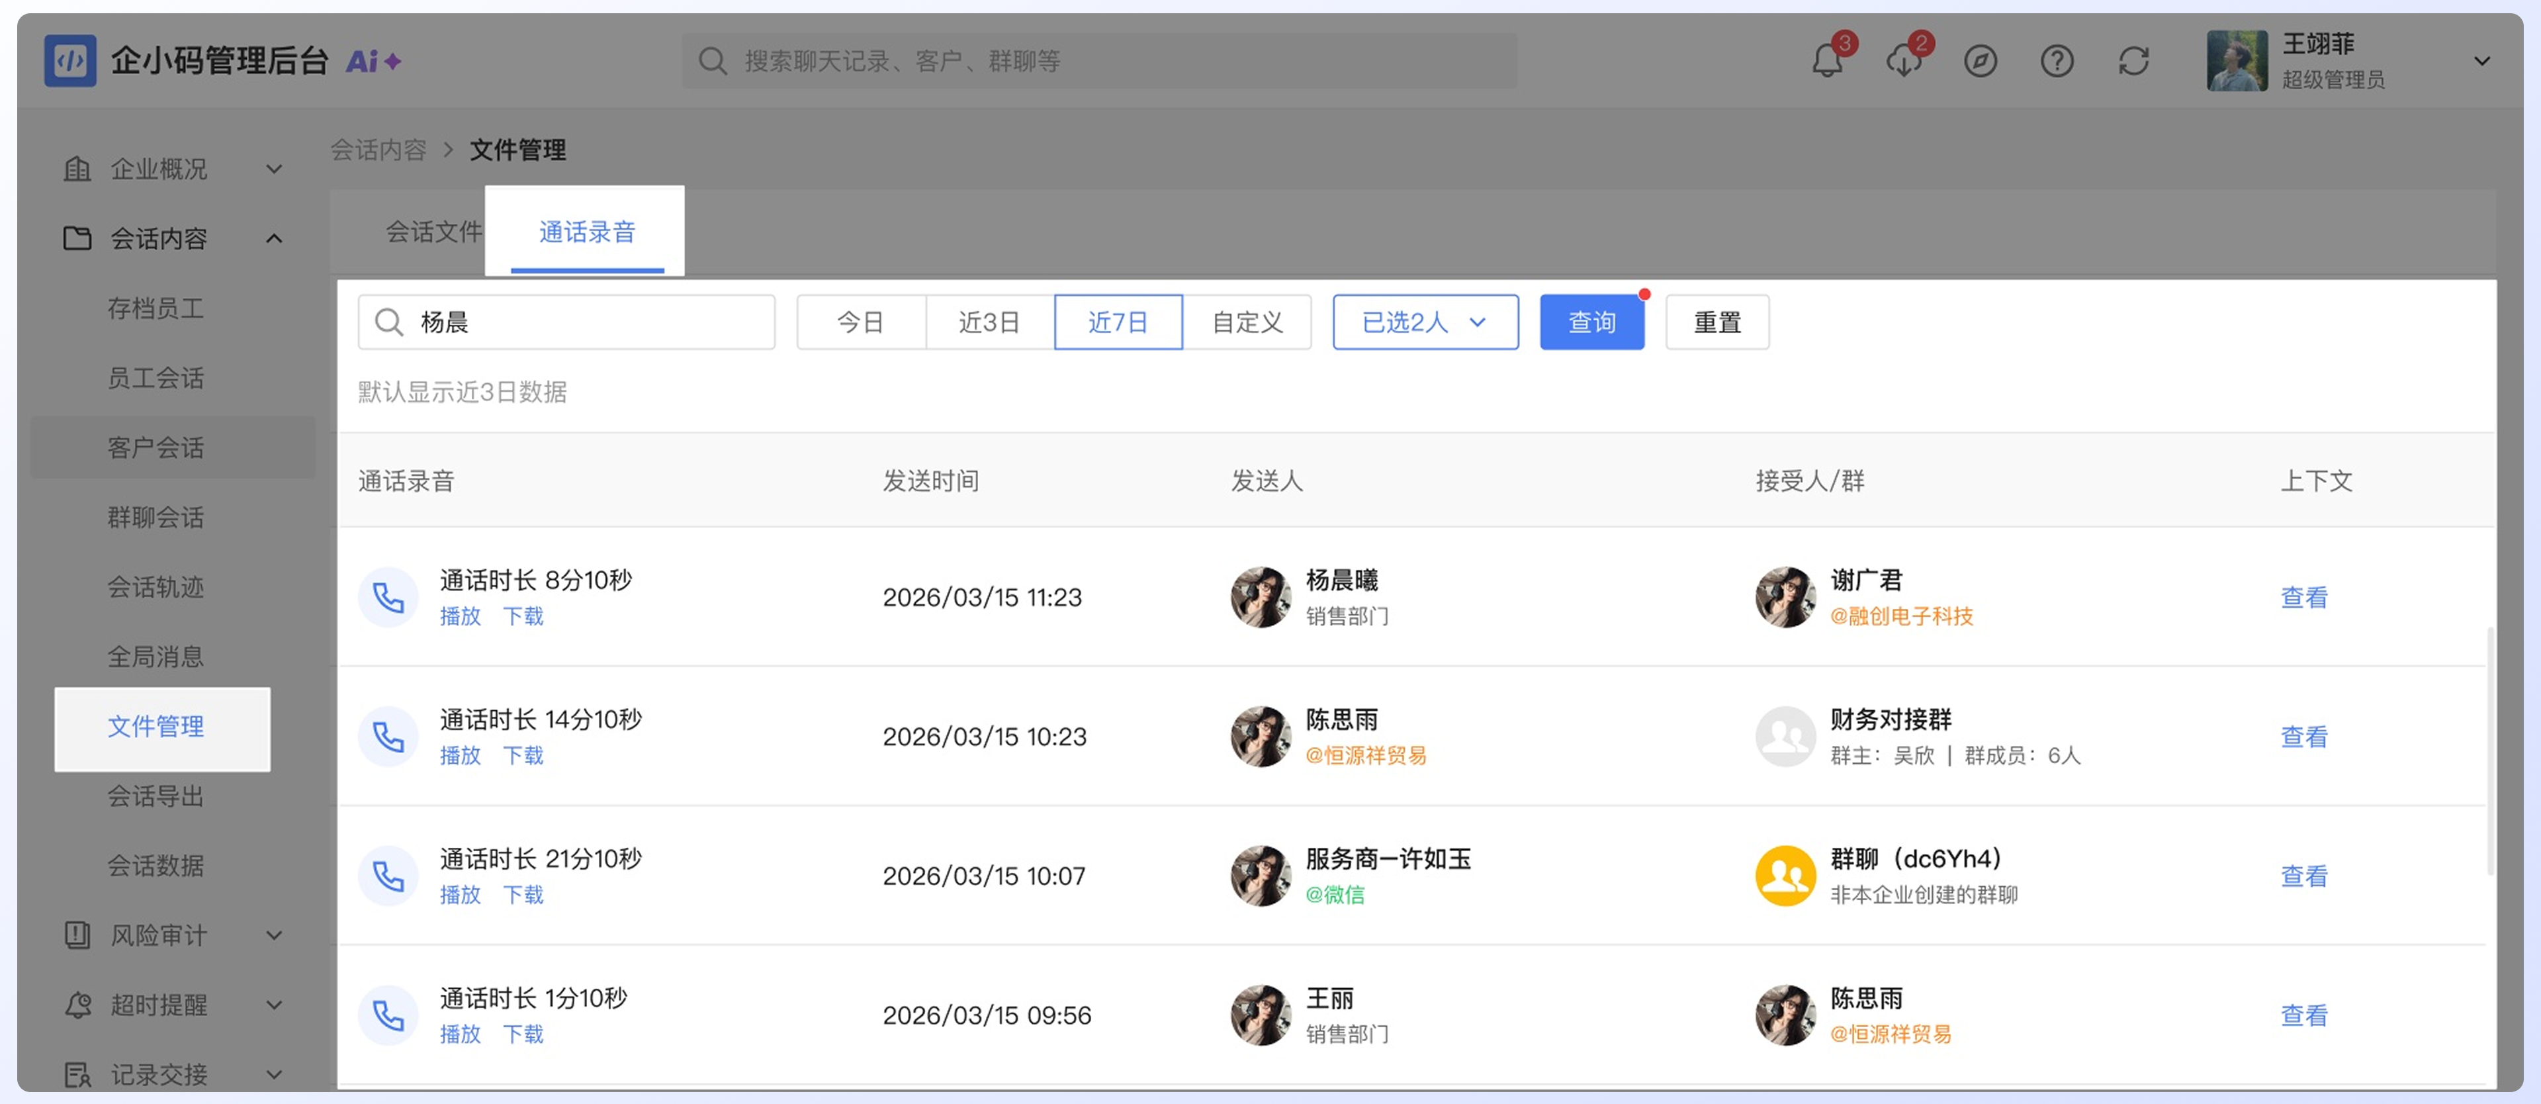Screen dimensions: 2541x1104
Task: Click the 超时提醒 bell-clock icon
Action: [x=77, y=1005]
